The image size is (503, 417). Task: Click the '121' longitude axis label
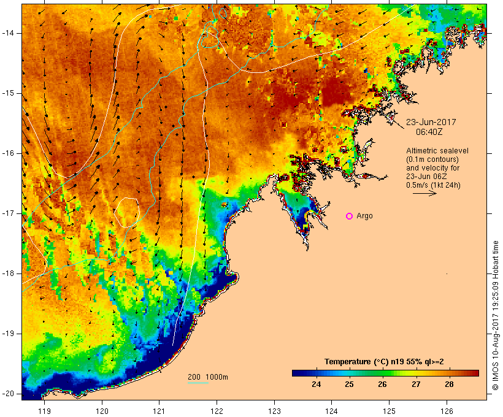(159, 411)
